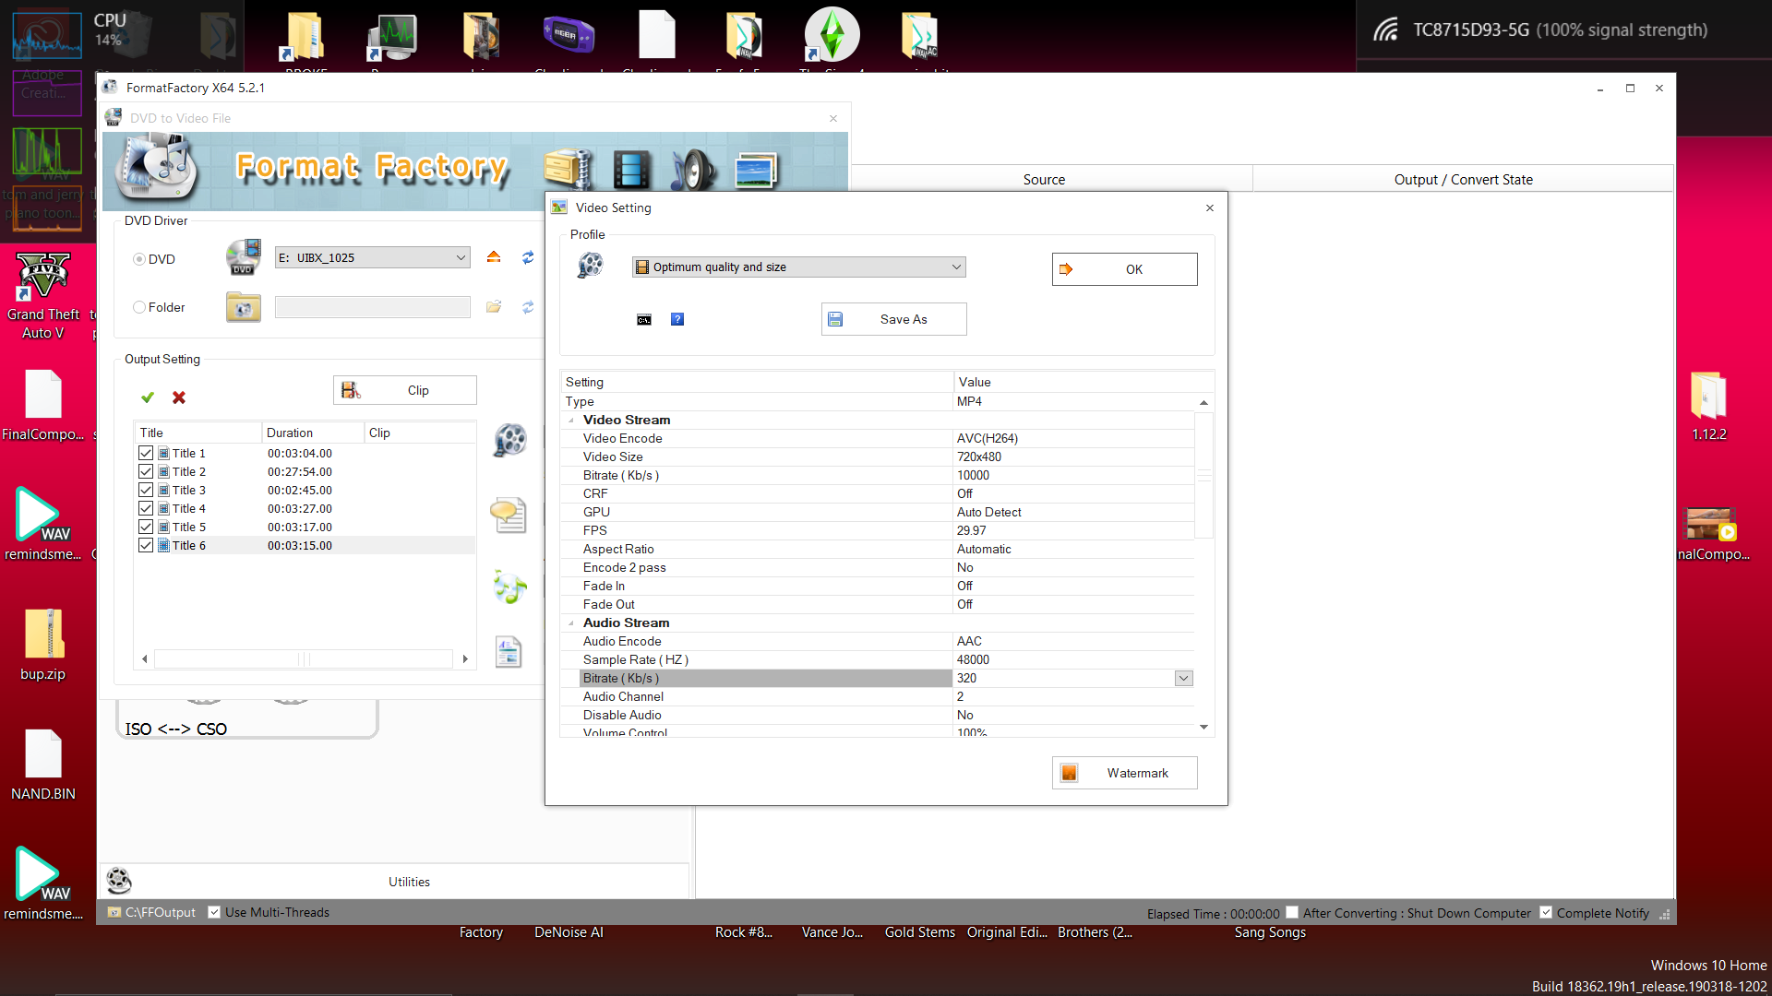Open the bup.zip desktop file
1772x996 pixels.
(42, 645)
